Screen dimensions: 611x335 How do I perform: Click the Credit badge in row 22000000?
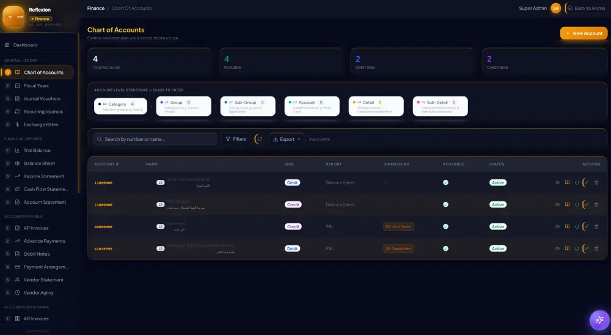pyautogui.click(x=293, y=204)
